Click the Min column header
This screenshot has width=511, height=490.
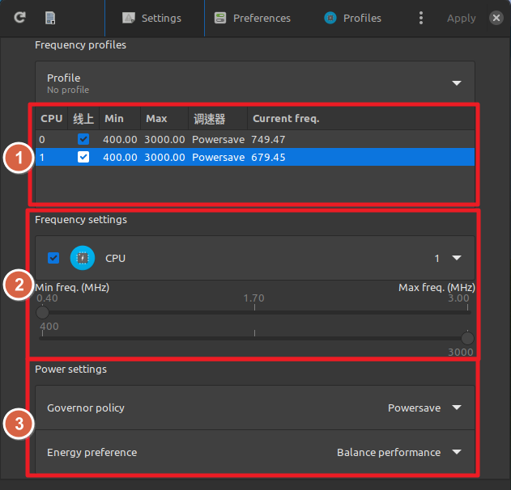point(120,118)
